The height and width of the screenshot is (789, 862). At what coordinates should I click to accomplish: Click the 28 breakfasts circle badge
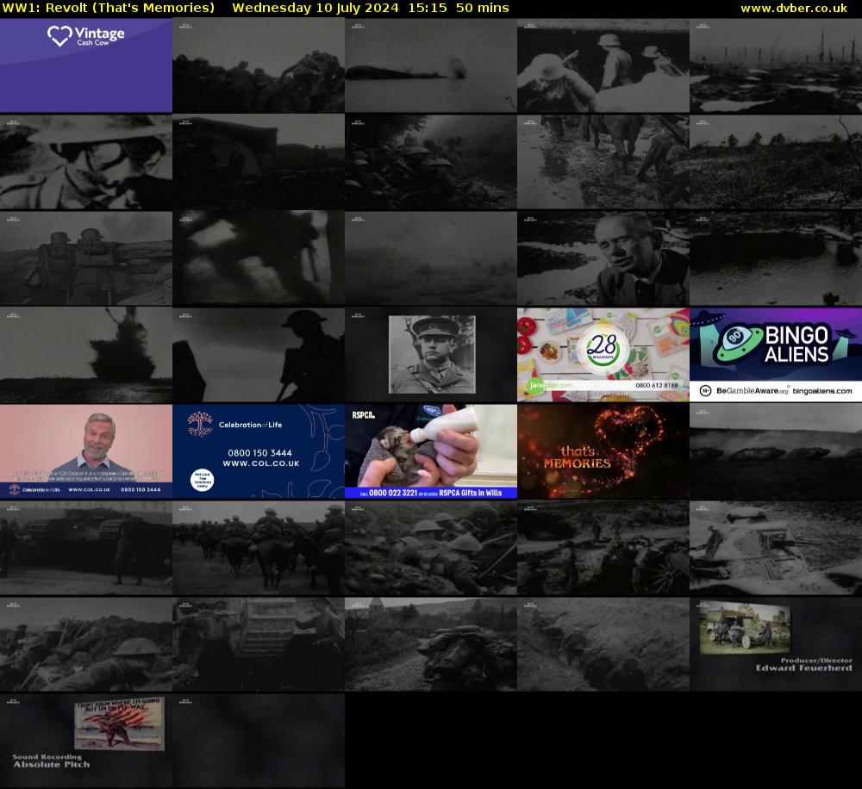pyautogui.click(x=603, y=343)
